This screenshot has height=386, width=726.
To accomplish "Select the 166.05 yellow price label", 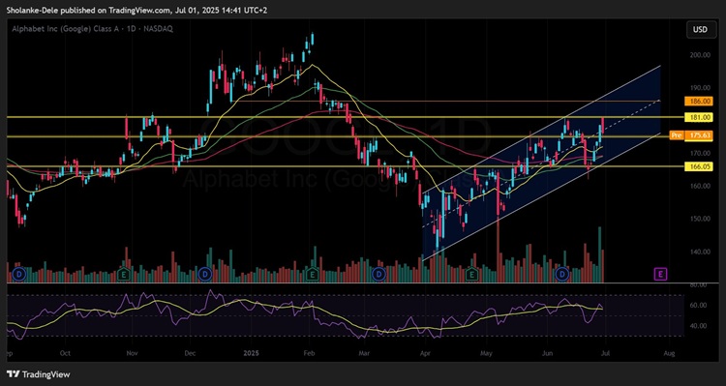I will pyautogui.click(x=698, y=166).
